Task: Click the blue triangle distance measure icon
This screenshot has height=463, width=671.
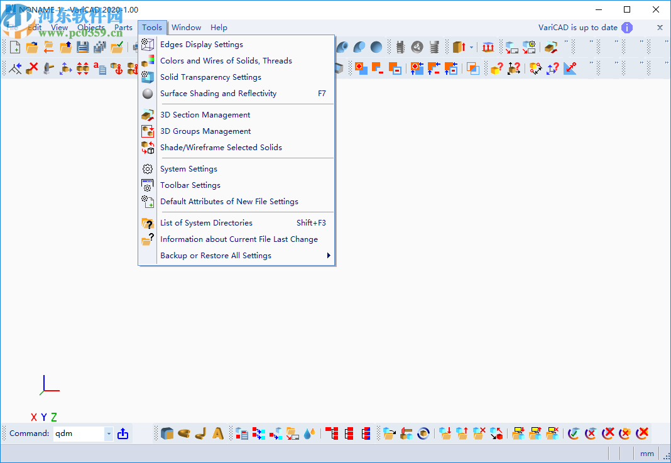Action: [x=570, y=68]
